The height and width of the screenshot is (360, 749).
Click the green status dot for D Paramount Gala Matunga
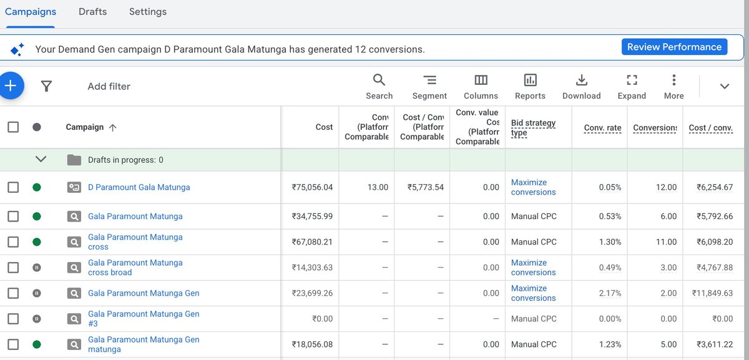[x=37, y=187]
